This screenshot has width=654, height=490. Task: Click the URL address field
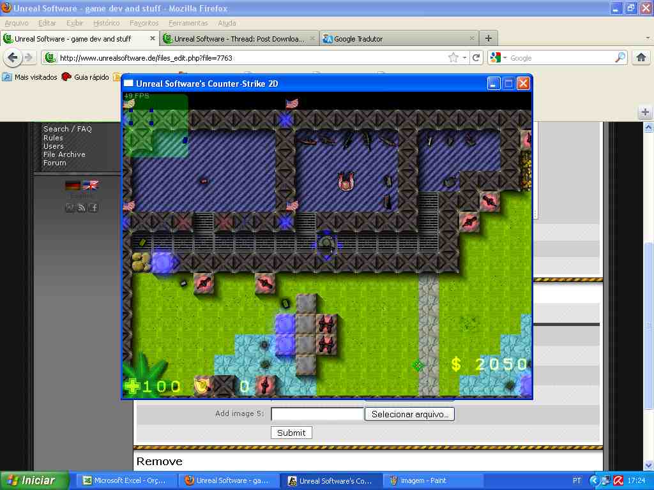pyautogui.click(x=250, y=58)
